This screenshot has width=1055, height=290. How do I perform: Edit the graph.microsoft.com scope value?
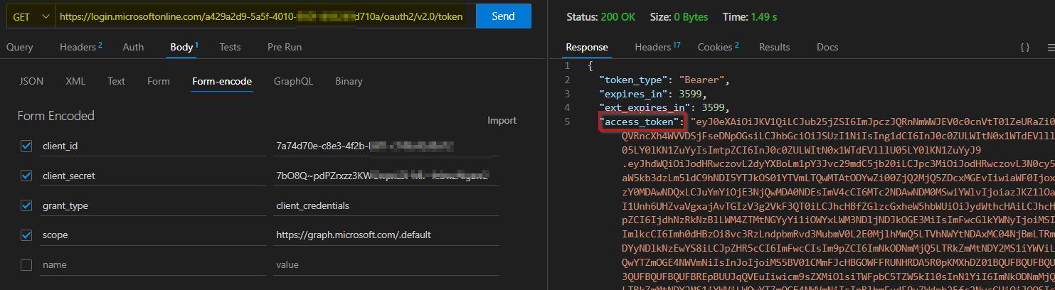coord(386,235)
